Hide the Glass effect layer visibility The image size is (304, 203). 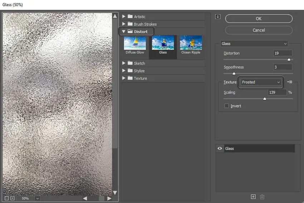click(x=220, y=148)
